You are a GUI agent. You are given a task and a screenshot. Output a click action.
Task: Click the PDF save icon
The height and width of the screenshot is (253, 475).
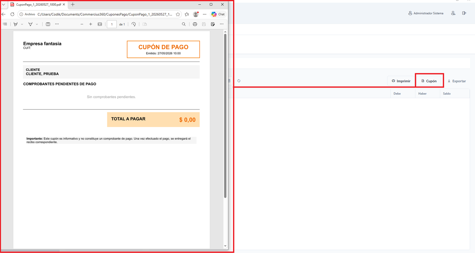coord(204,24)
